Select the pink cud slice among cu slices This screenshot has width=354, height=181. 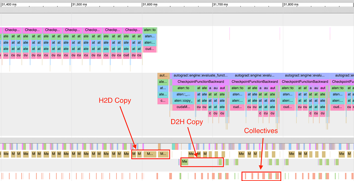(x=126, y=55)
